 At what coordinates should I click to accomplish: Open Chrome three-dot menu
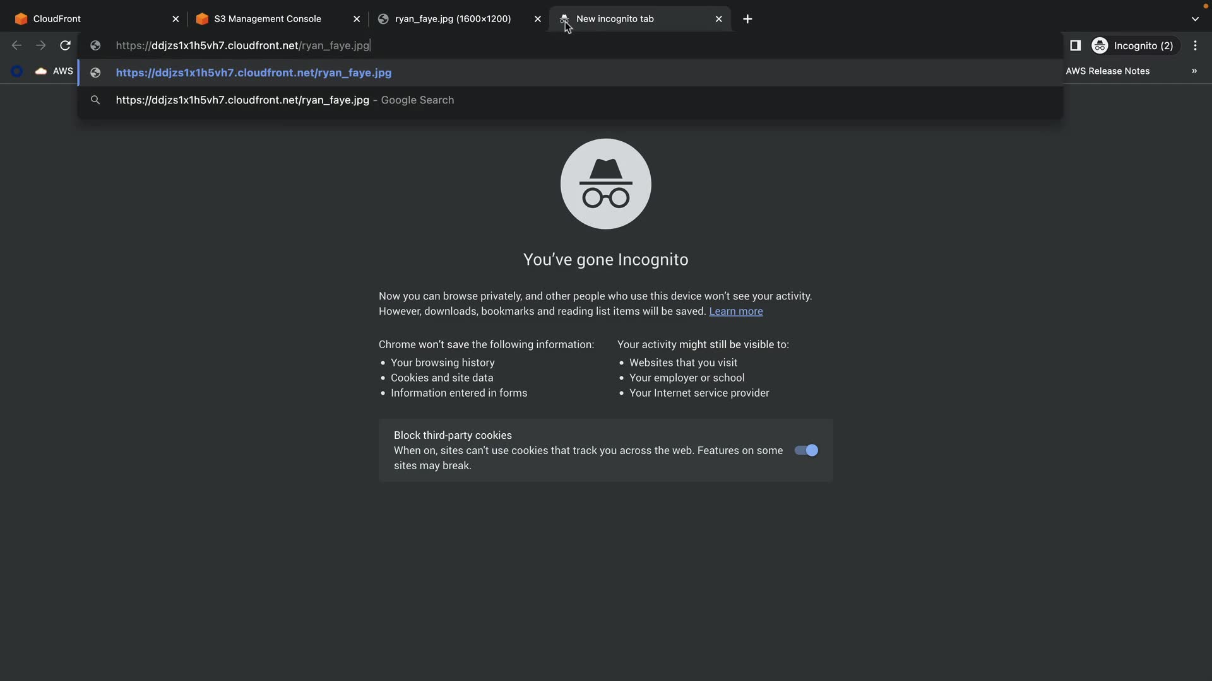pos(1195,45)
